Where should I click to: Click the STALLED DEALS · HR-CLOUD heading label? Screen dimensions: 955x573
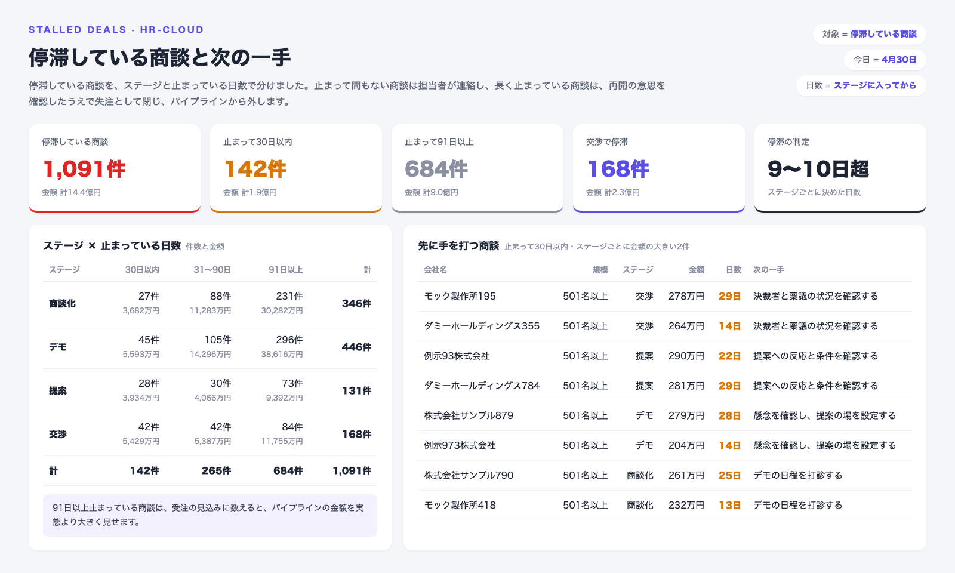coord(116,30)
